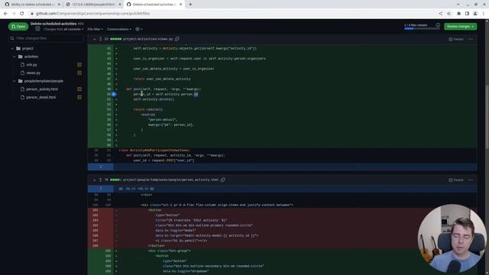Select views.py in the file tree
The image size is (489, 275).
coord(33,73)
